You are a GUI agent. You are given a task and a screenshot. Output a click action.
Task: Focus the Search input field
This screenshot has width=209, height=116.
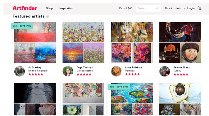148,8
